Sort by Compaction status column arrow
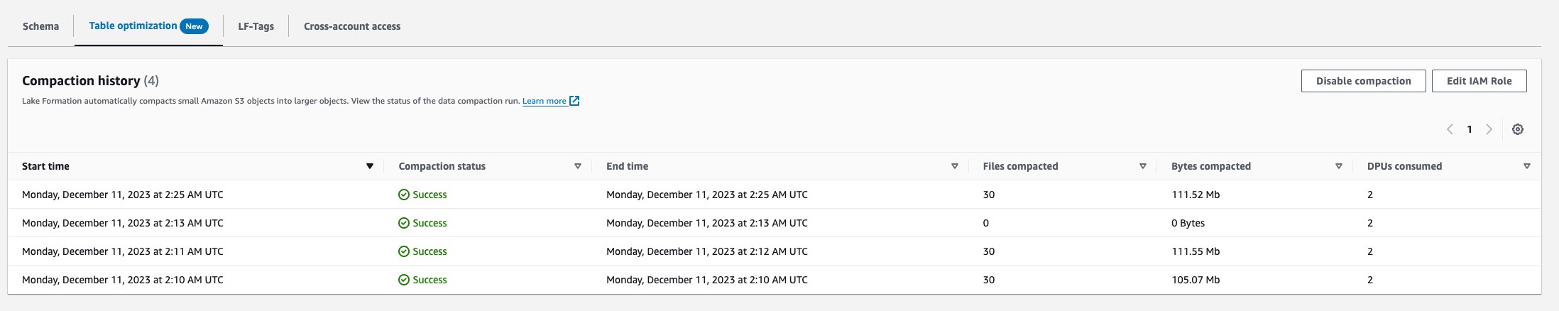This screenshot has width=1559, height=311. tap(577, 166)
